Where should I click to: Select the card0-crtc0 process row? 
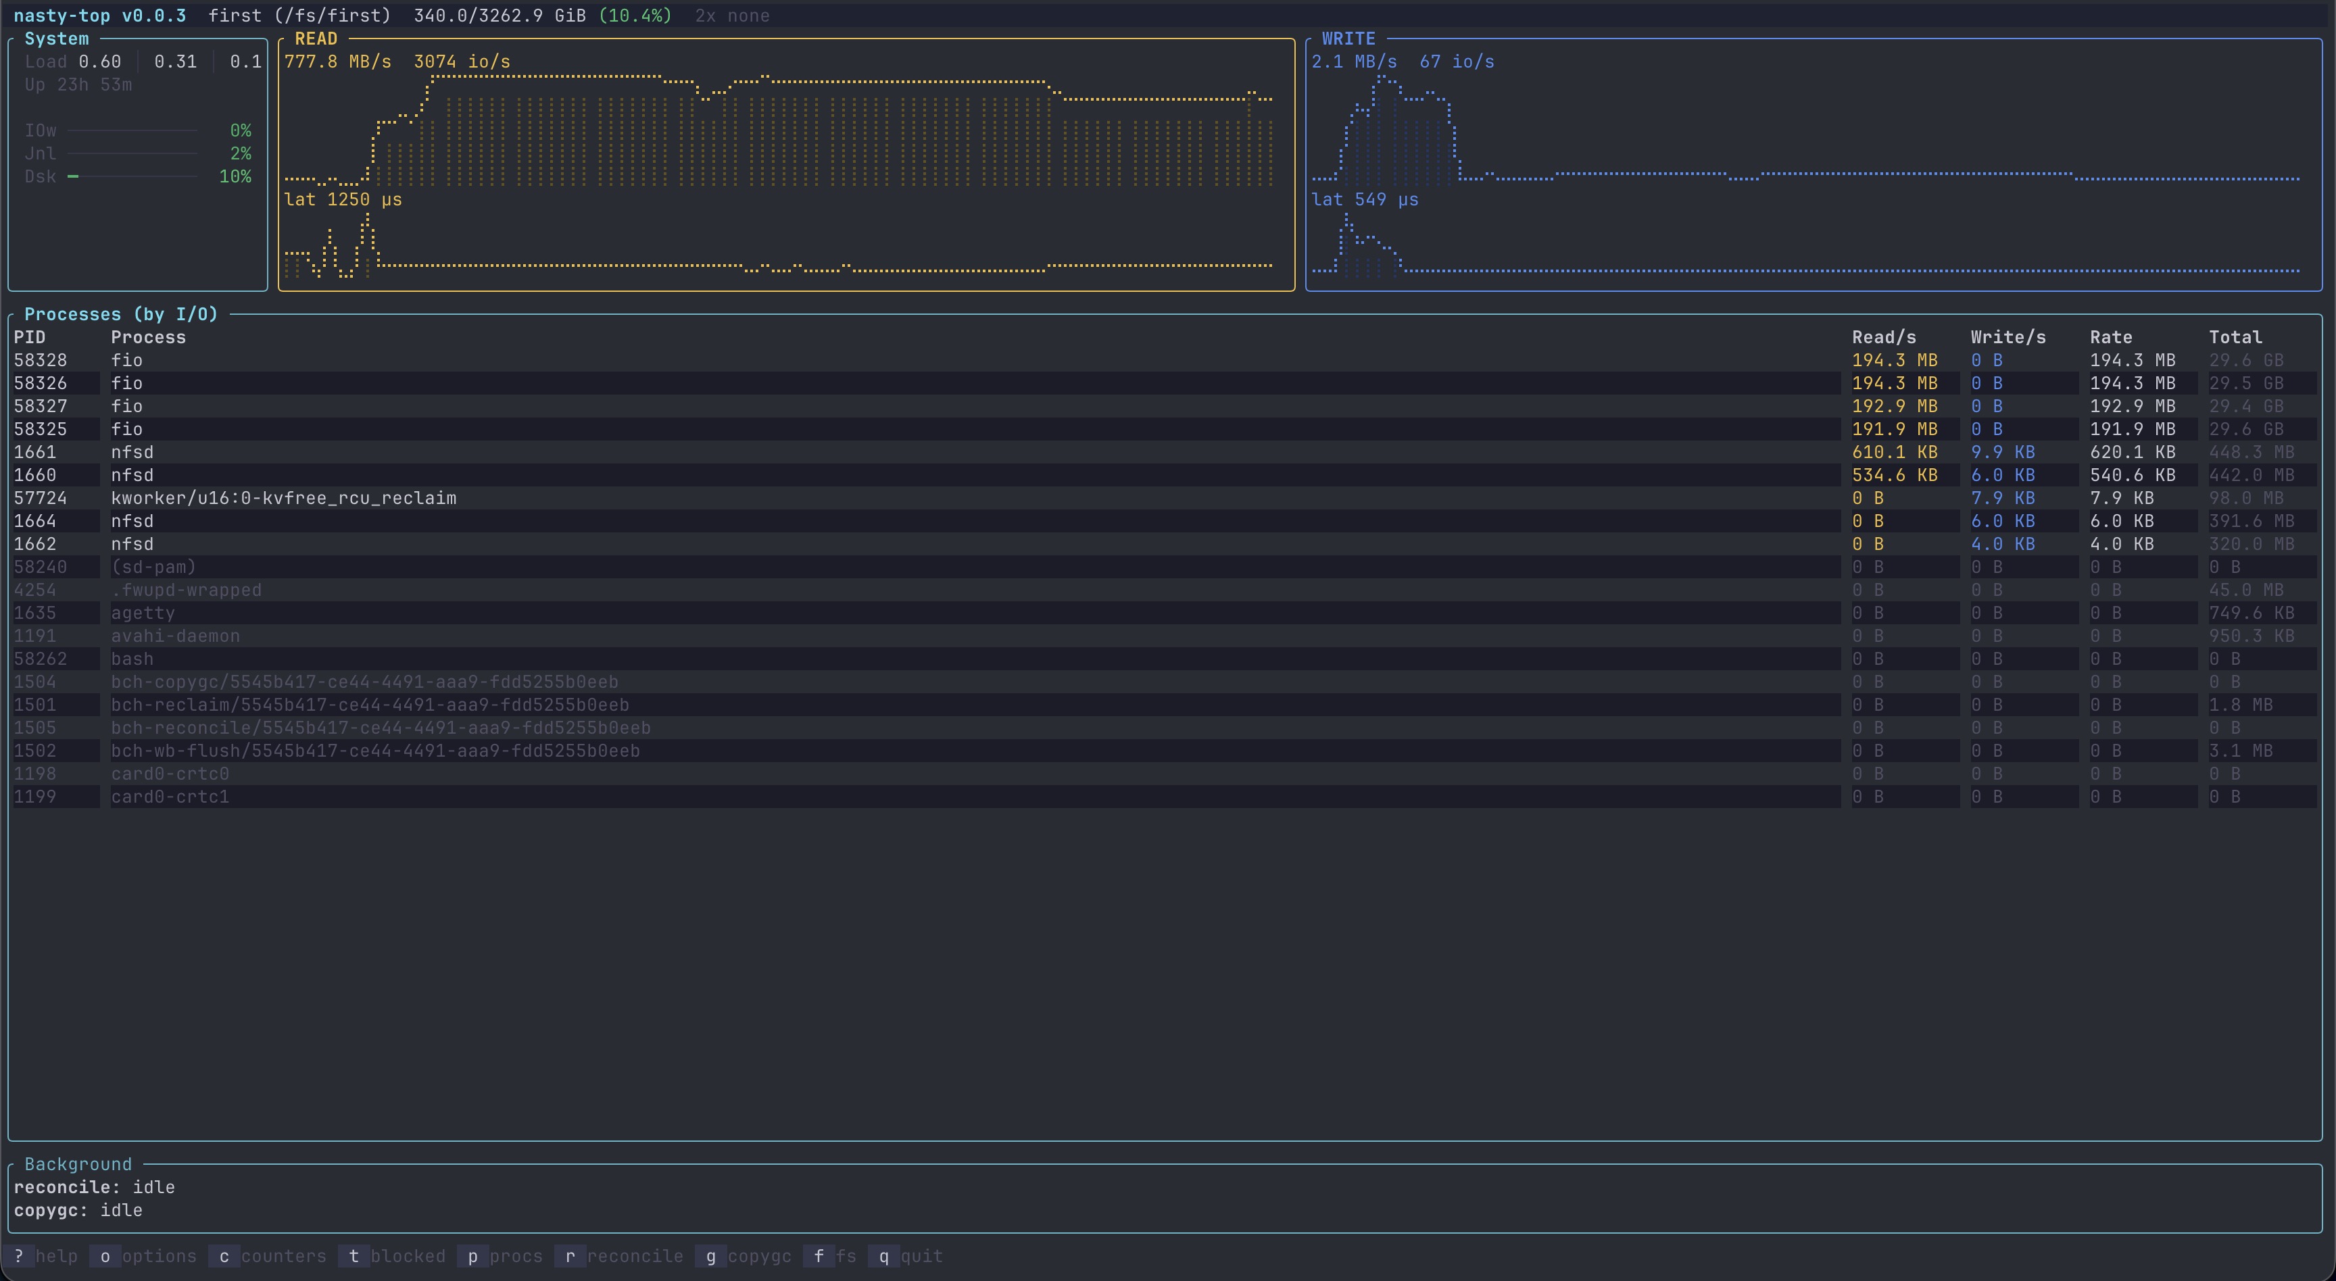tap(1165, 774)
